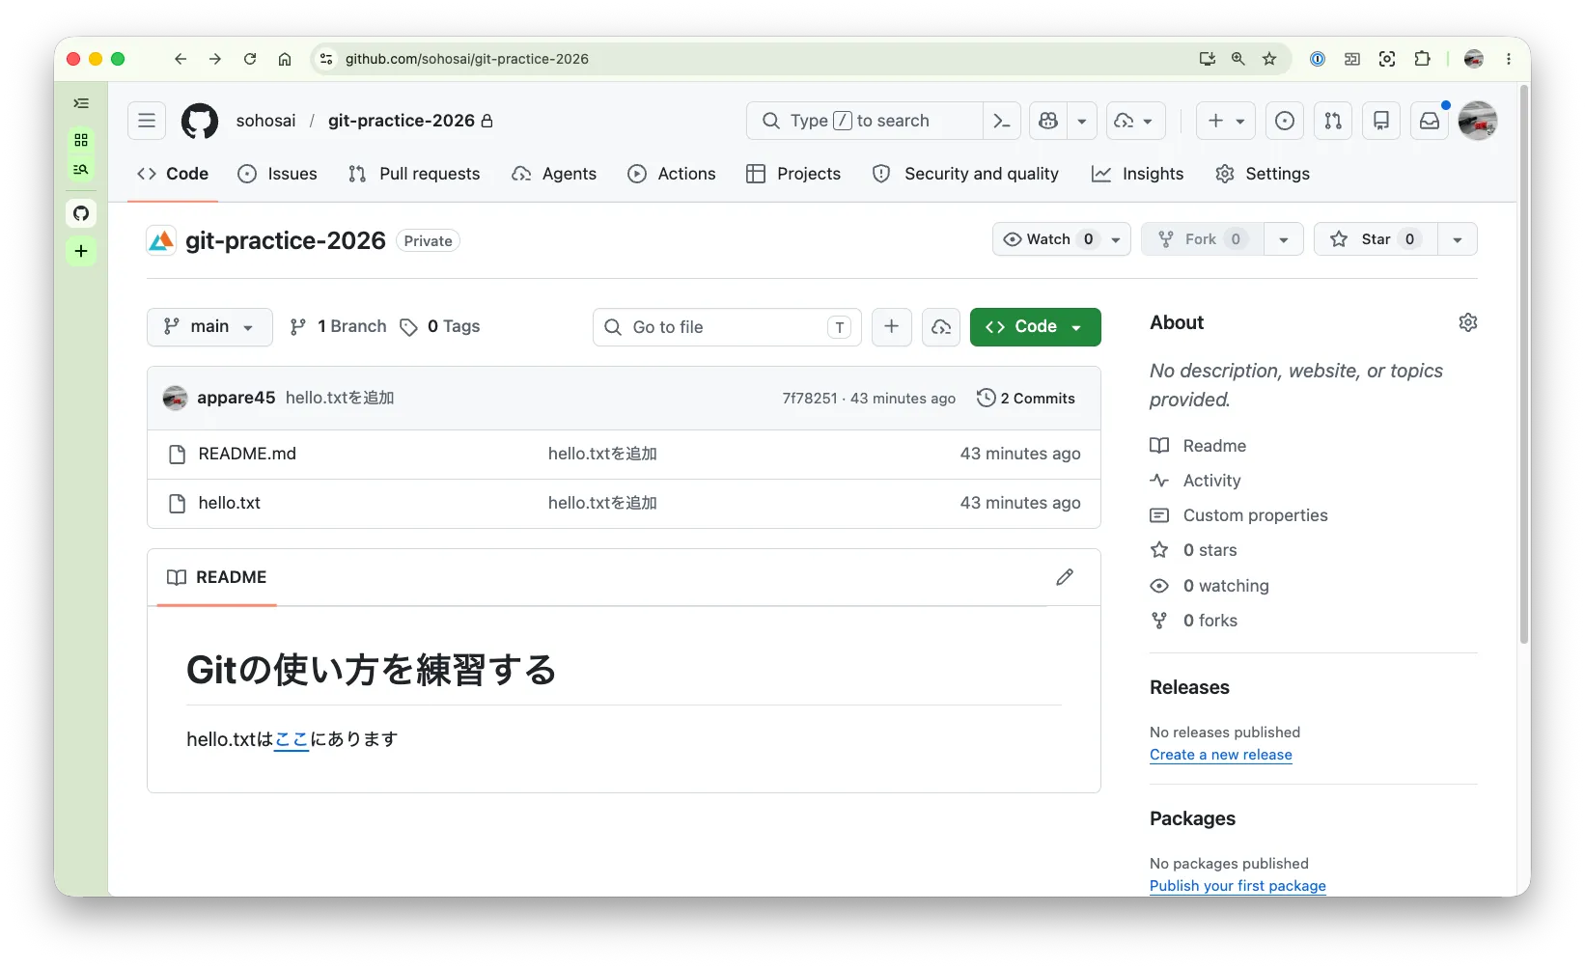Open the Security and quality tab
This screenshot has width=1585, height=968.
pos(965,174)
